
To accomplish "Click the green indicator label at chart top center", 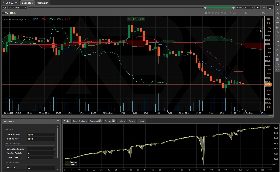I will 136,19.
